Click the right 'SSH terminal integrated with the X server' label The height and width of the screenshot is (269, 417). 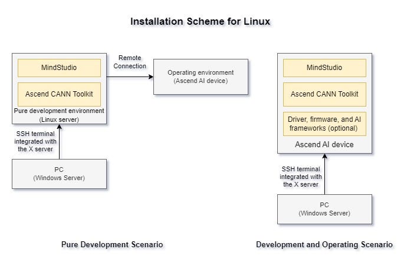pyautogui.click(x=301, y=177)
